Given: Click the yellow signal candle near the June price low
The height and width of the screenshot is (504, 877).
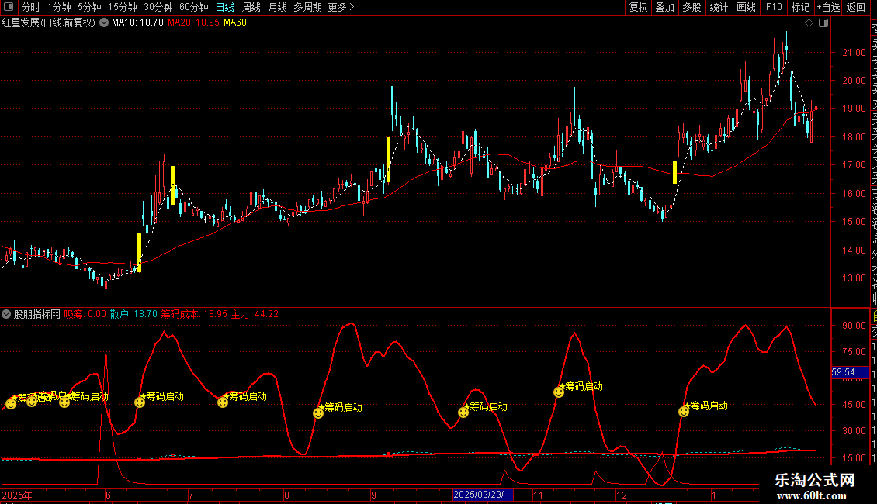Looking at the screenshot, I should tap(139, 253).
